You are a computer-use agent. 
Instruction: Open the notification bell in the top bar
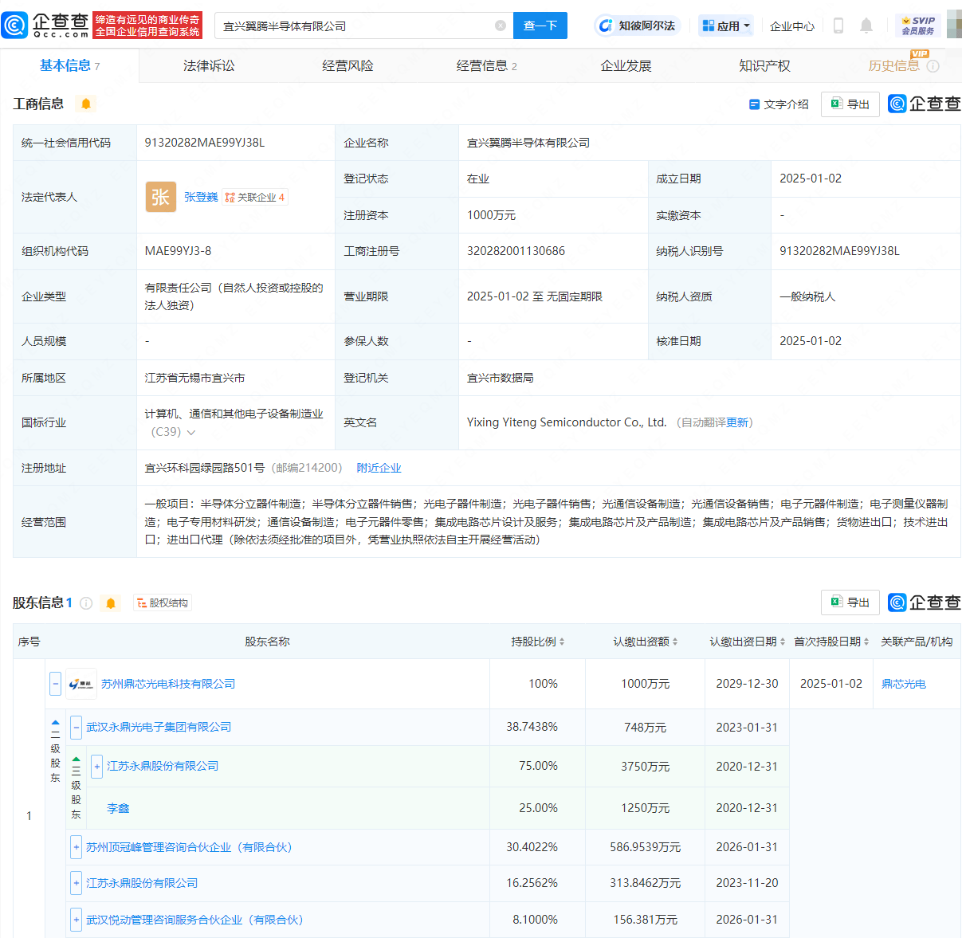tap(866, 26)
